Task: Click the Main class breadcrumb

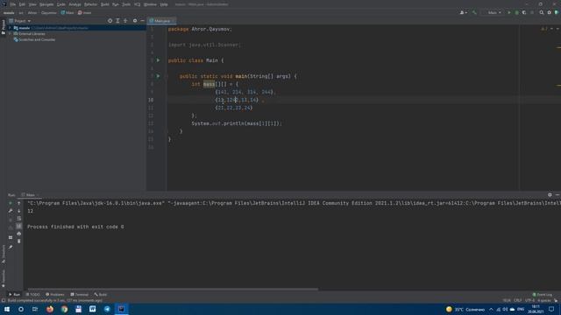Action: (x=67, y=12)
